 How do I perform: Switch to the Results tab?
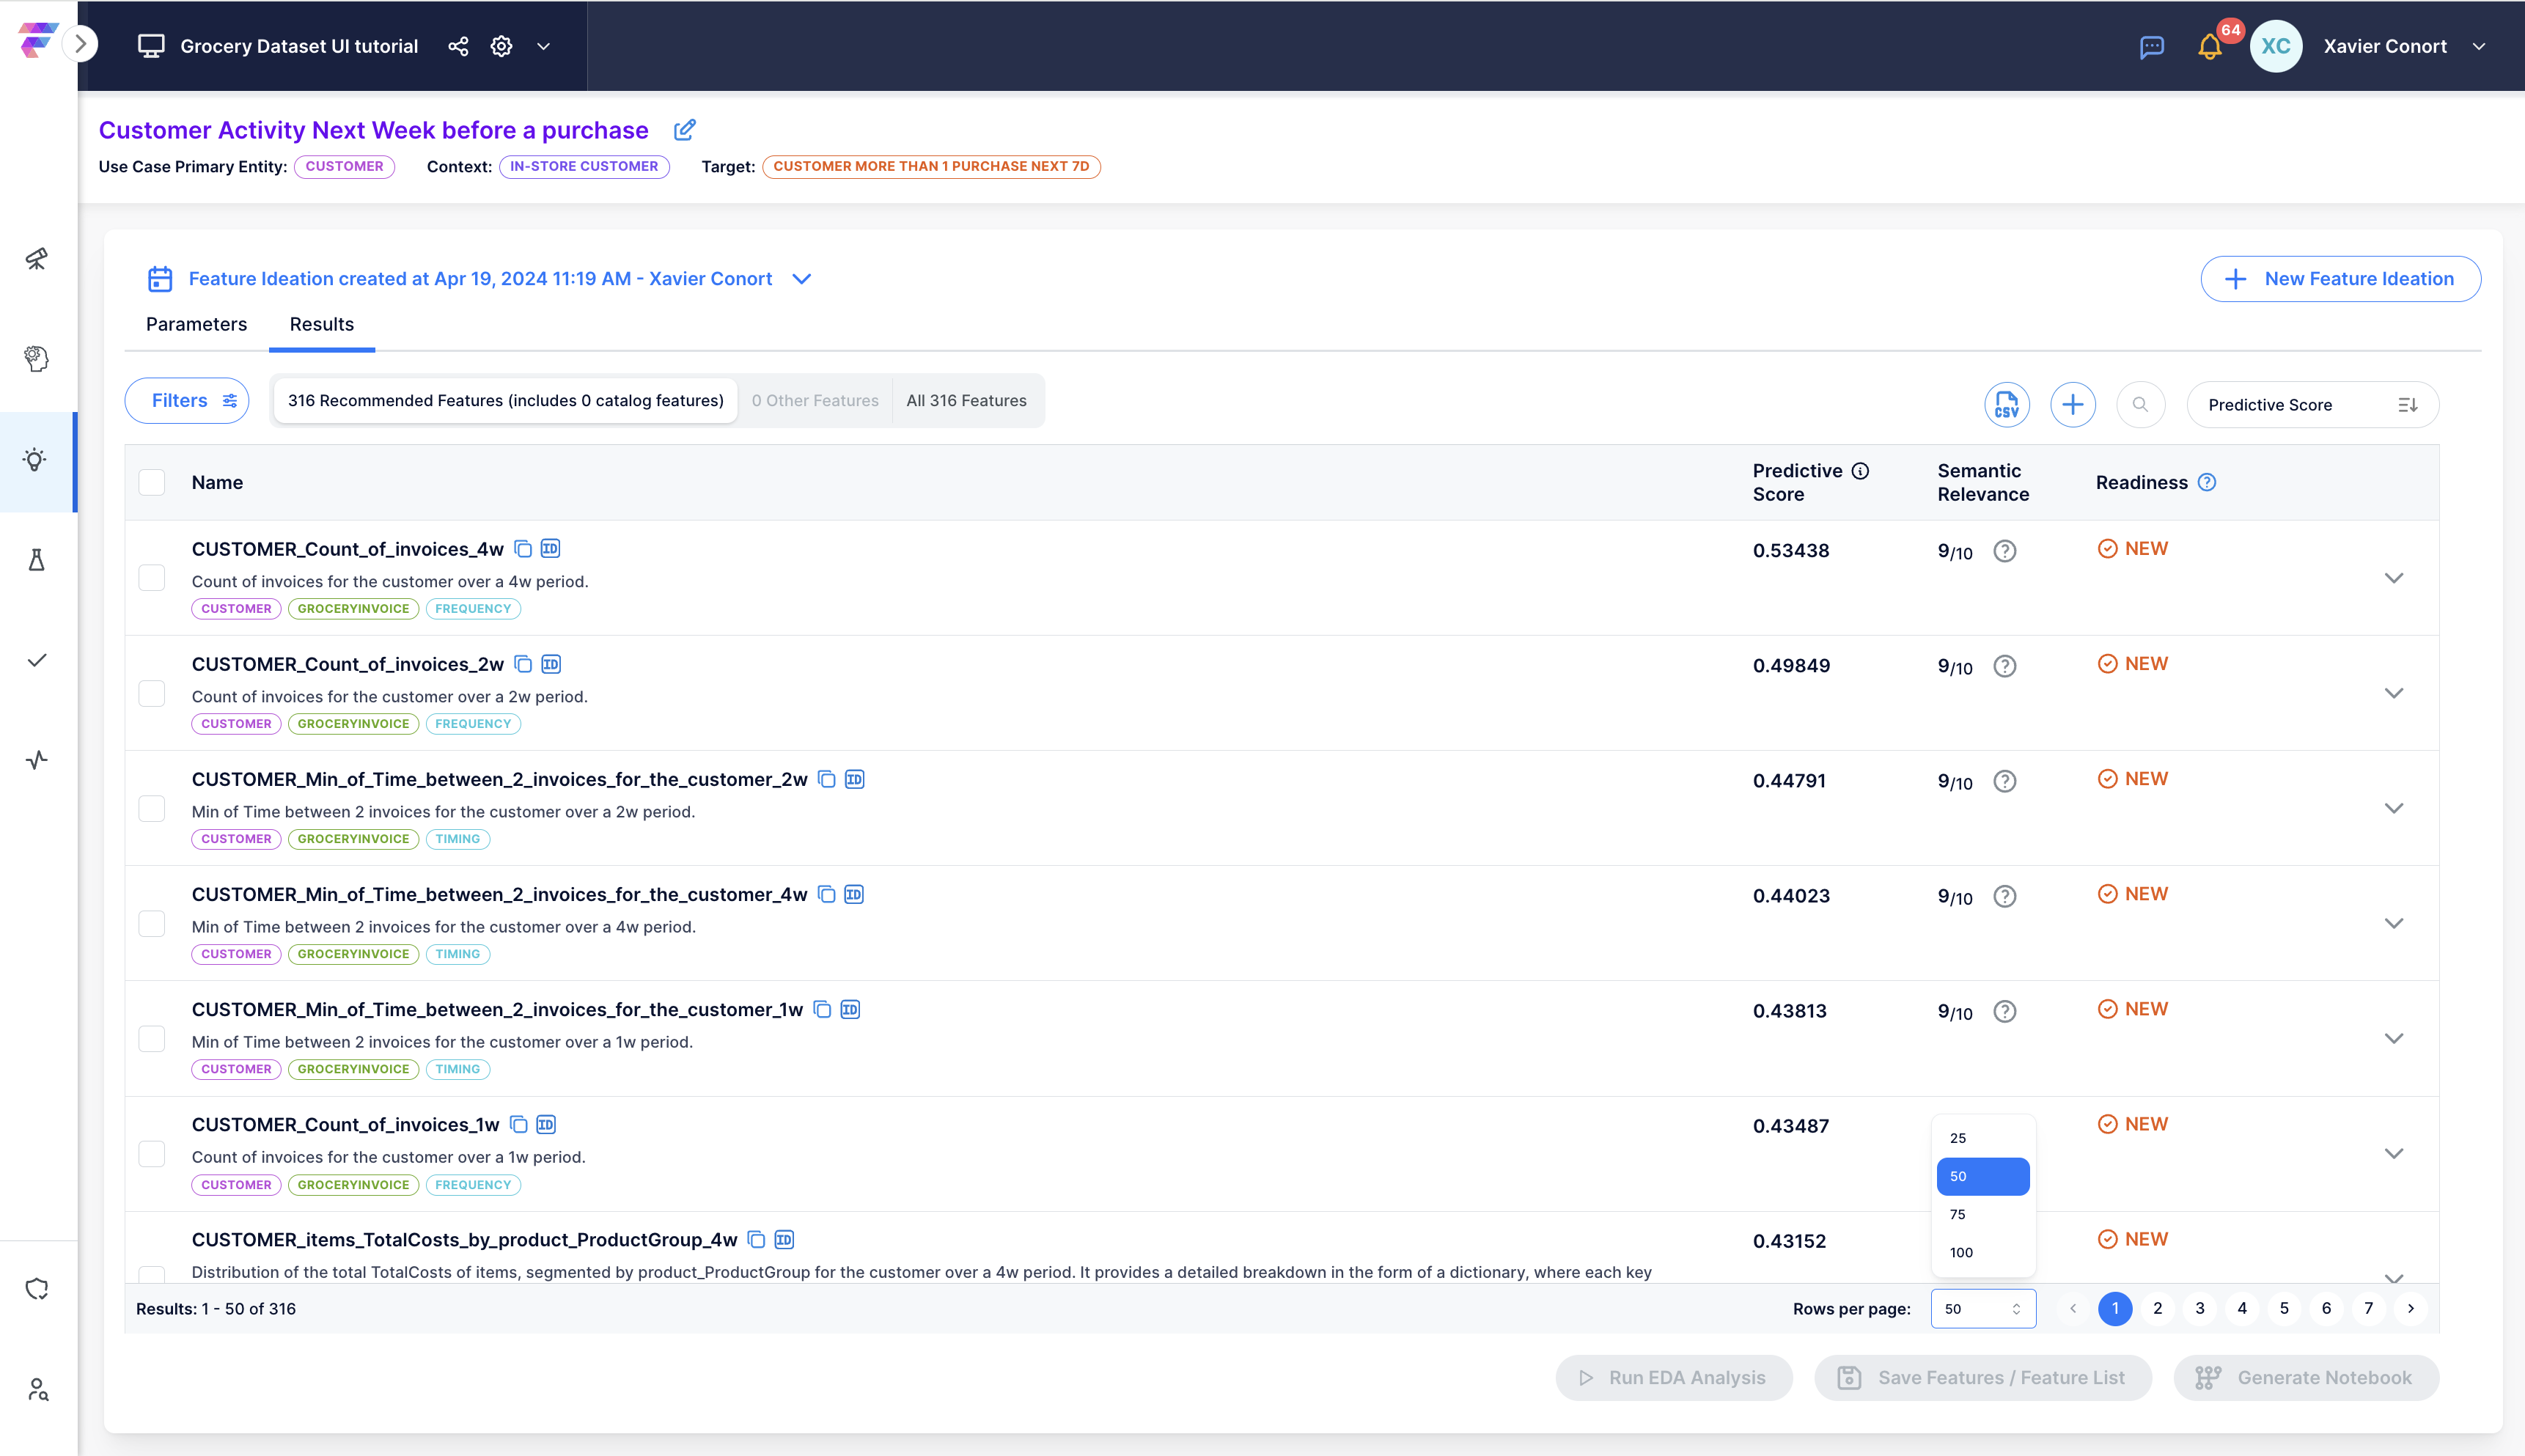[x=322, y=324]
